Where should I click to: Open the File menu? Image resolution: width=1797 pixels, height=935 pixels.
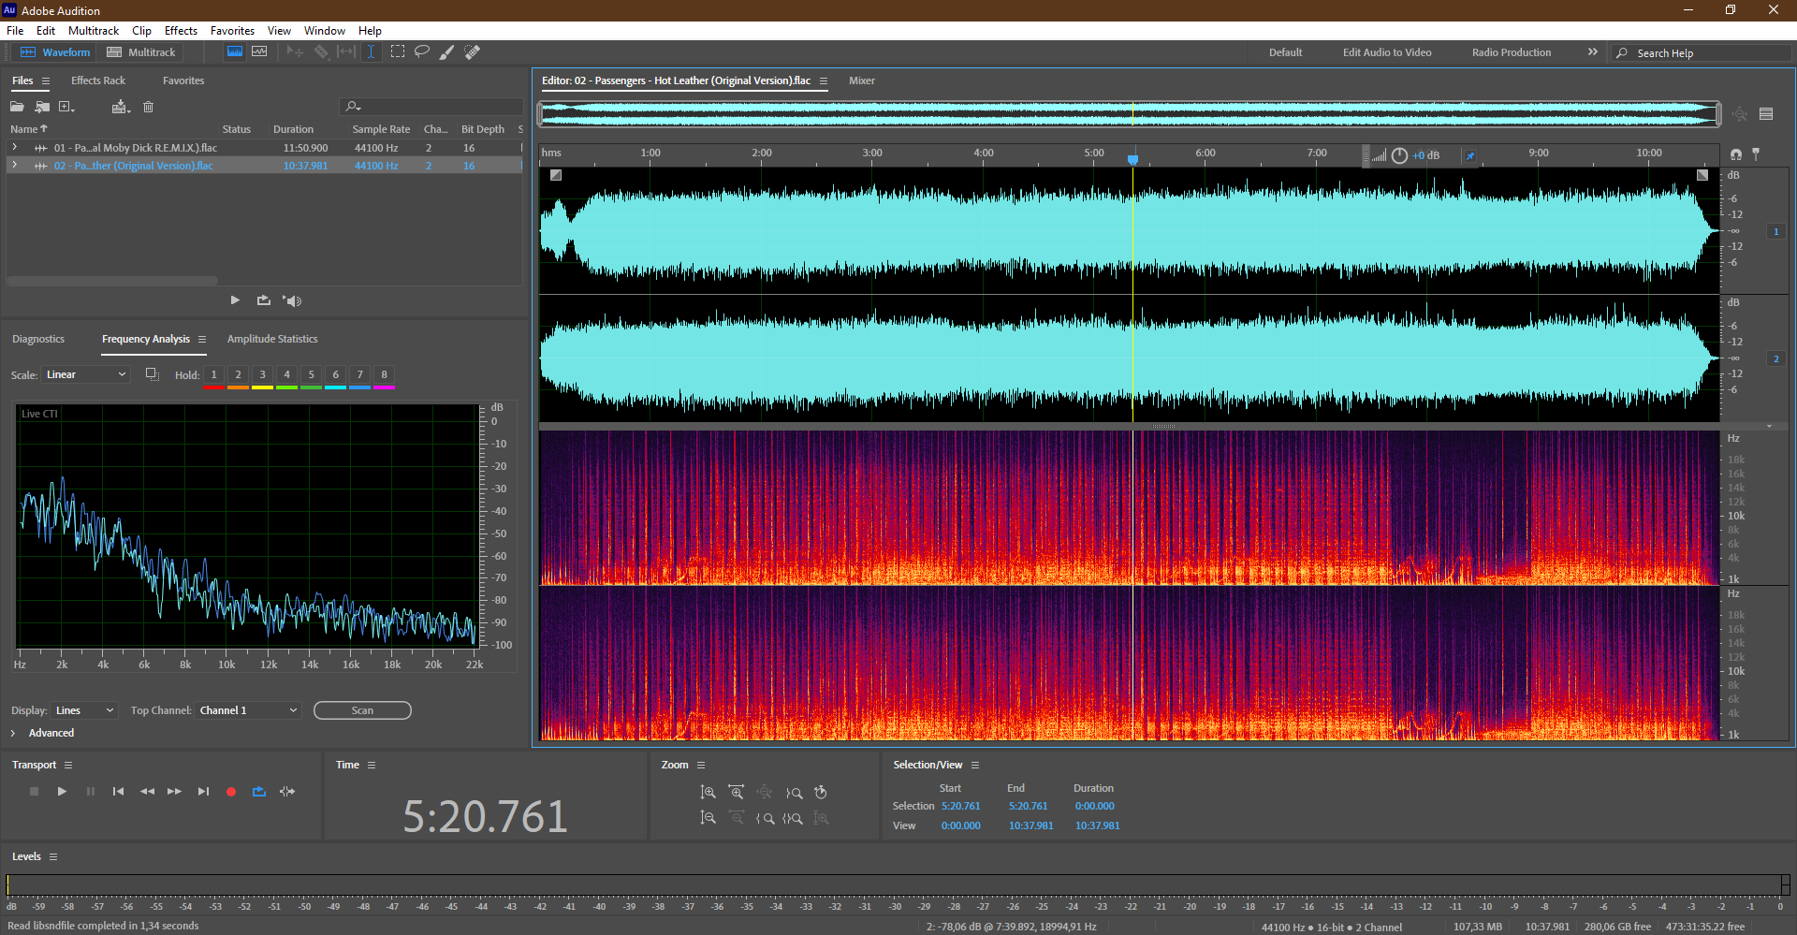coord(15,31)
